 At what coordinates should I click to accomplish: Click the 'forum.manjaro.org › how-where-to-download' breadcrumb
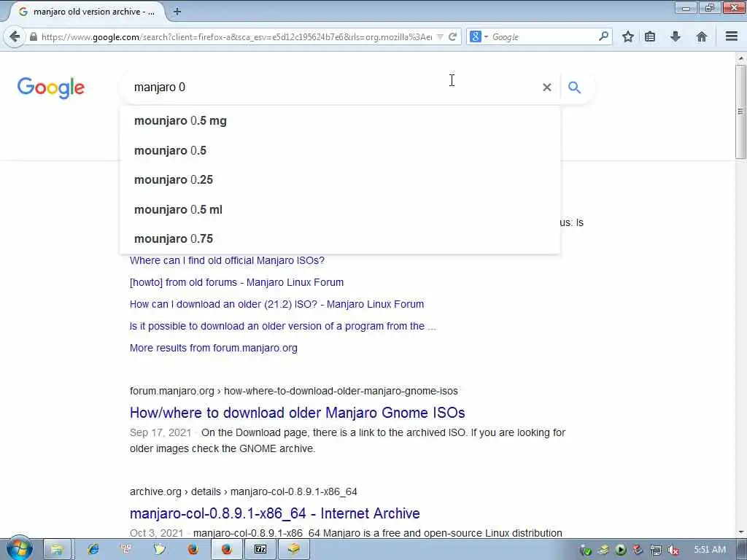pos(293,391)
